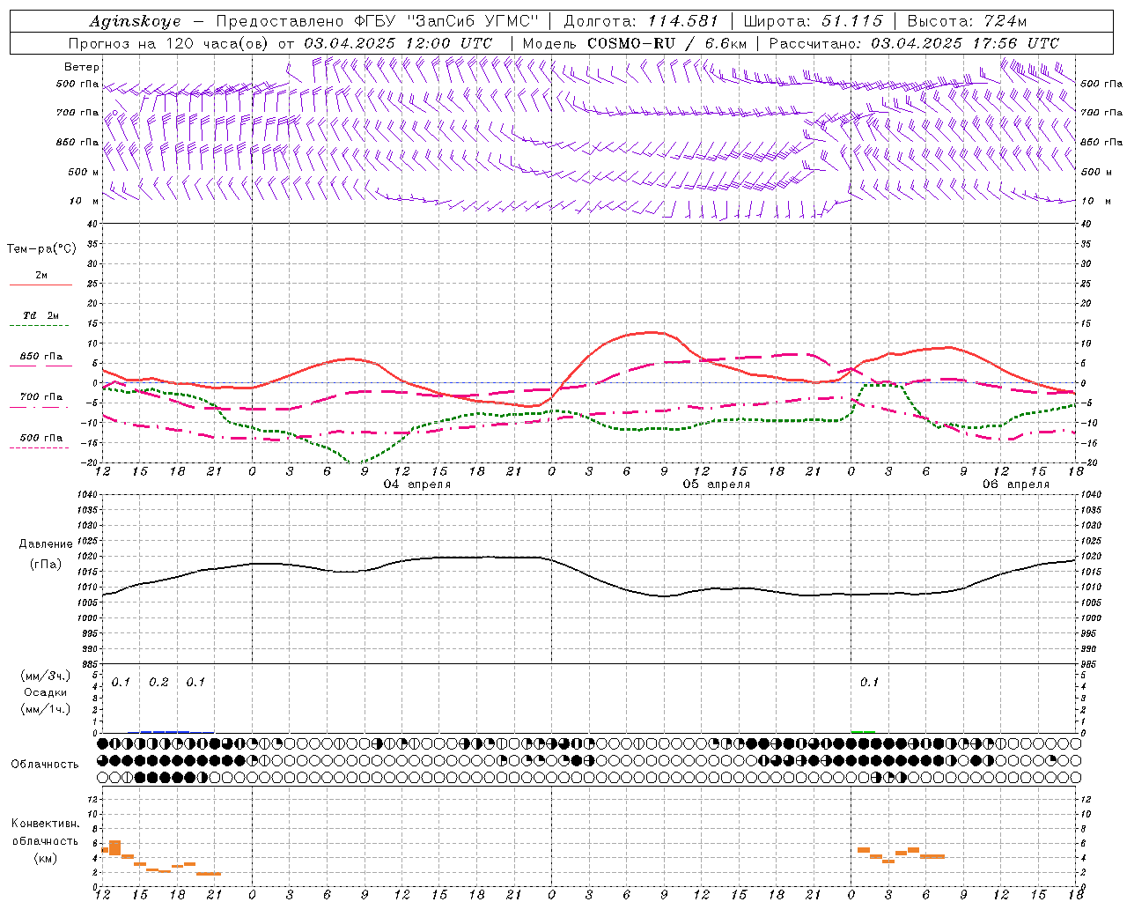Click the dash-dot line sample under legend "700 гПа"
This screenshot has height=902, width=1127.
(x=39, y=407)
